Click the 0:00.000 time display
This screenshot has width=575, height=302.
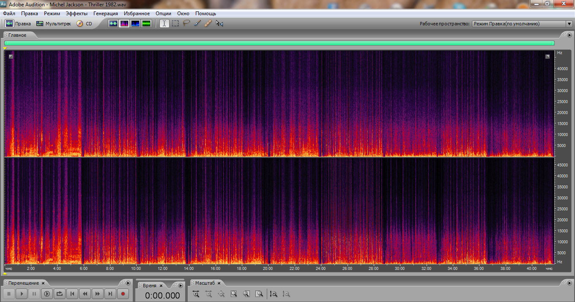(162, 296)
